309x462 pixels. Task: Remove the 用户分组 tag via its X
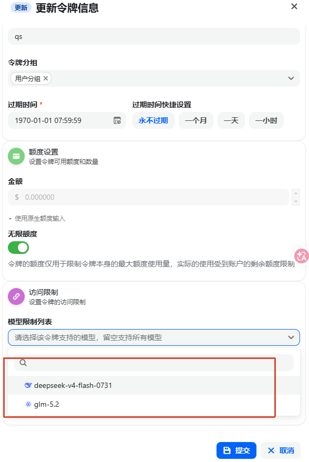click(46, 78)
